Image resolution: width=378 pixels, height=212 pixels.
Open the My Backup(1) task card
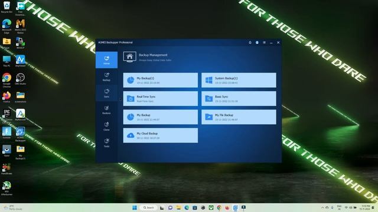pyautogui.click(x=161, y=80)
